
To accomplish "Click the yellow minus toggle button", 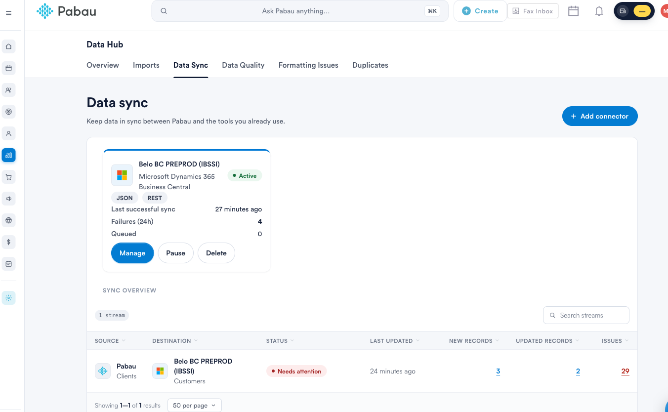I will (642, 11).
